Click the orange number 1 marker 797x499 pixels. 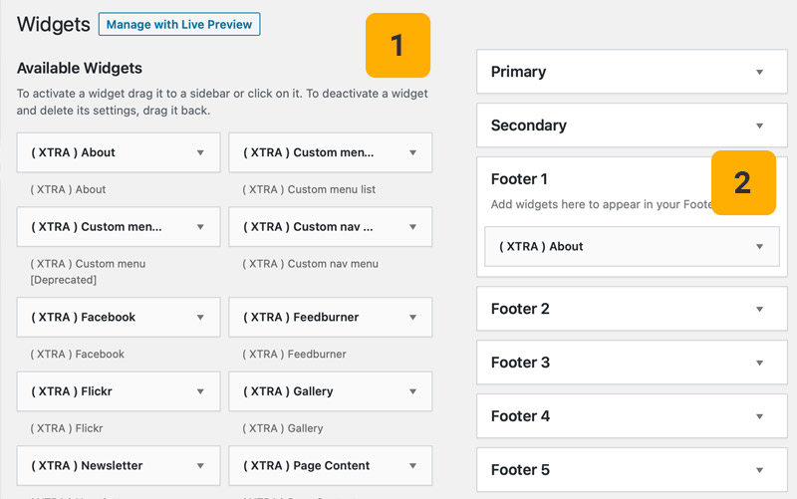pos(398,45)
